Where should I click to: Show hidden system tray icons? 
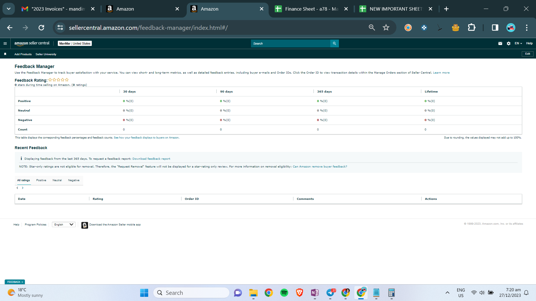448,293
